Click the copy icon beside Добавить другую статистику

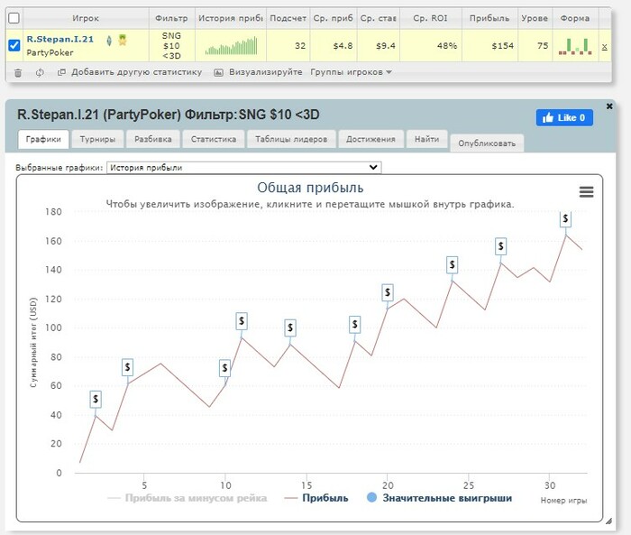point(61,72)
